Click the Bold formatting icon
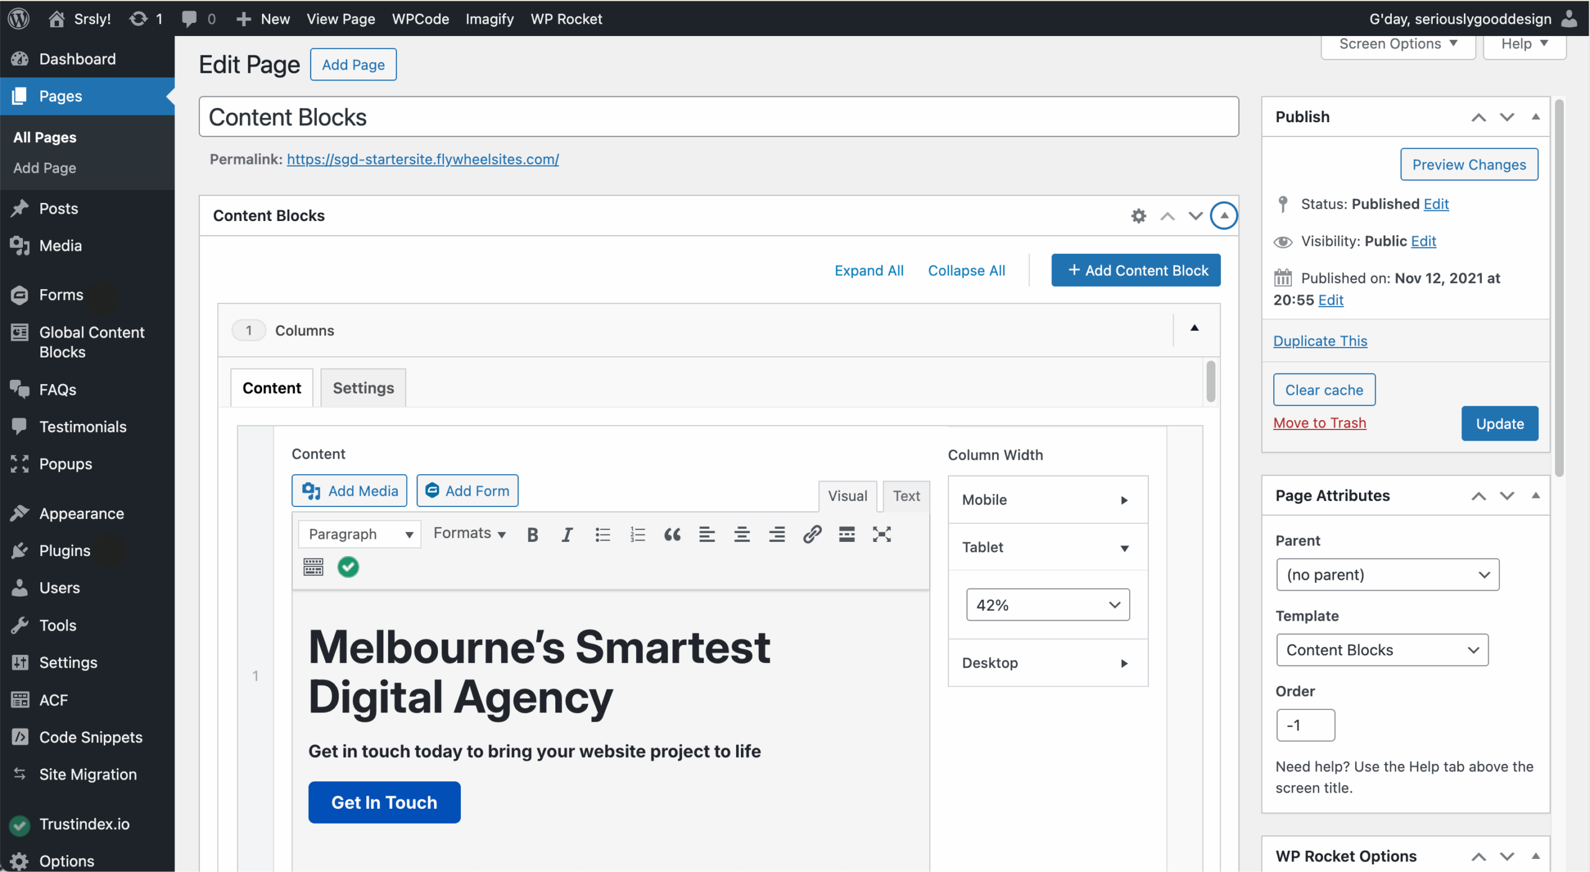The image size is (1590, 872). pyautogui.click(x=532, y=534)
